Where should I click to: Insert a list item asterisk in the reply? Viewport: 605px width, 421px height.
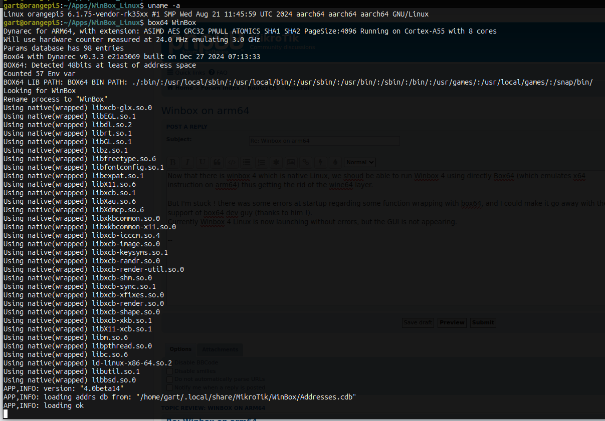click(276, 162)
